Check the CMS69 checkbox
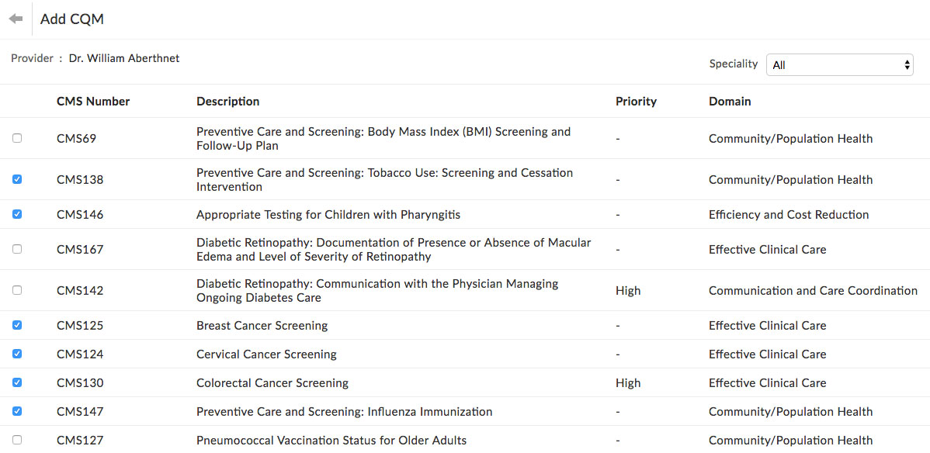 point(17,138)
